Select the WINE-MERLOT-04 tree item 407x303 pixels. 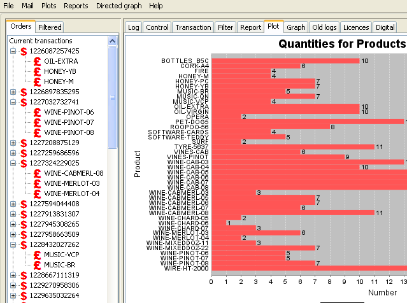(71, 194)
